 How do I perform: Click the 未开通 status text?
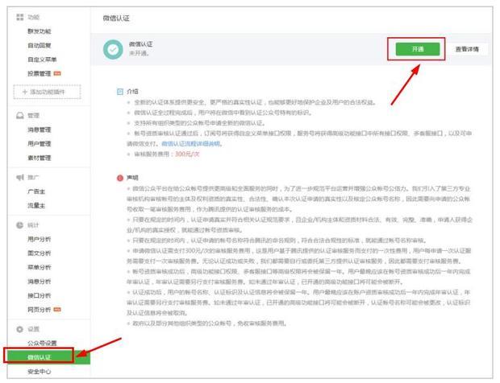pyautogui.click(x=139, y=53)
